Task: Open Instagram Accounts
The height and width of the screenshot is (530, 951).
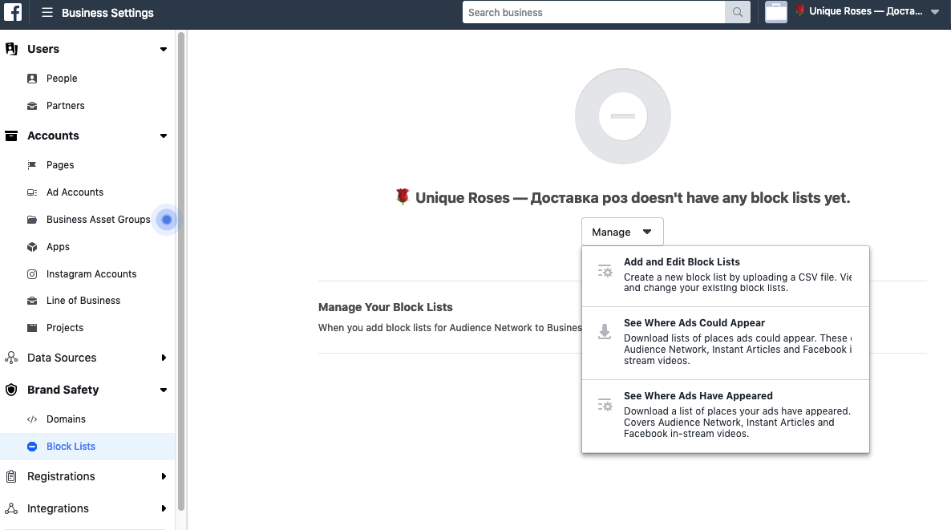Action: [x=91, y=274]
